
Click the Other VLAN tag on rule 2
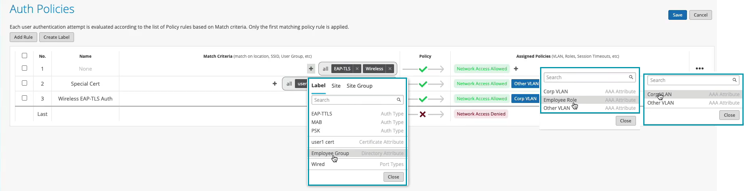coord(526,84)
